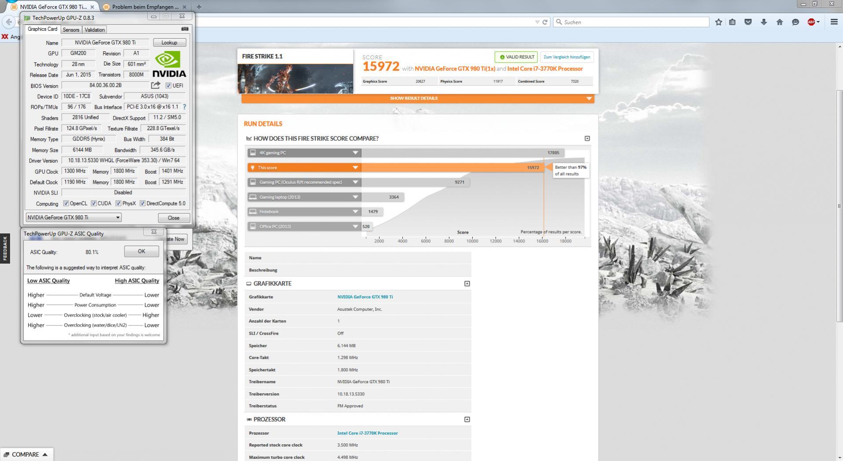
Task: Switch to the Validation tab
Action: 95,29
